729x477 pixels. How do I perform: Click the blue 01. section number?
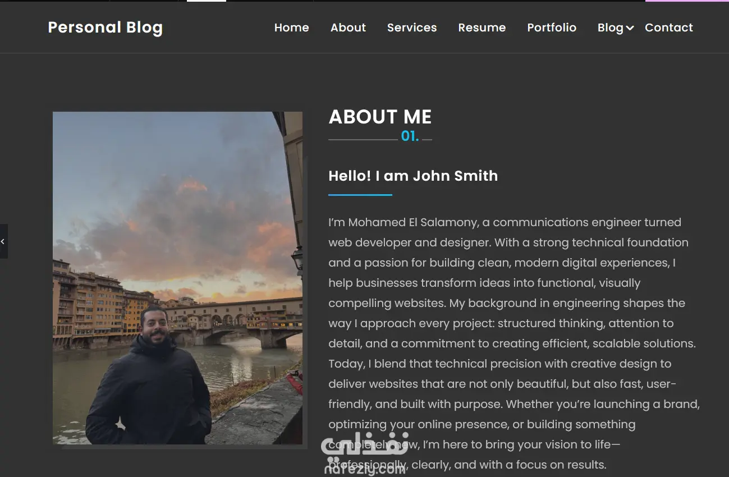pos(410,136)
